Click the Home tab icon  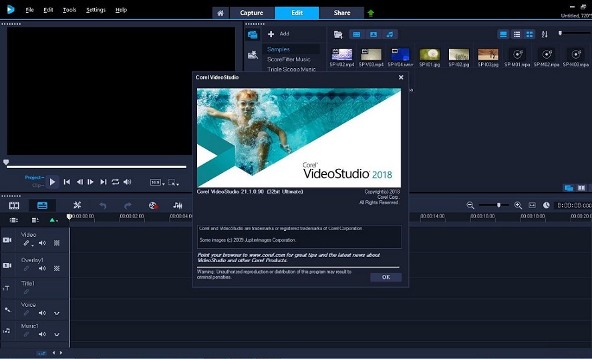click(x=220, y=13)
